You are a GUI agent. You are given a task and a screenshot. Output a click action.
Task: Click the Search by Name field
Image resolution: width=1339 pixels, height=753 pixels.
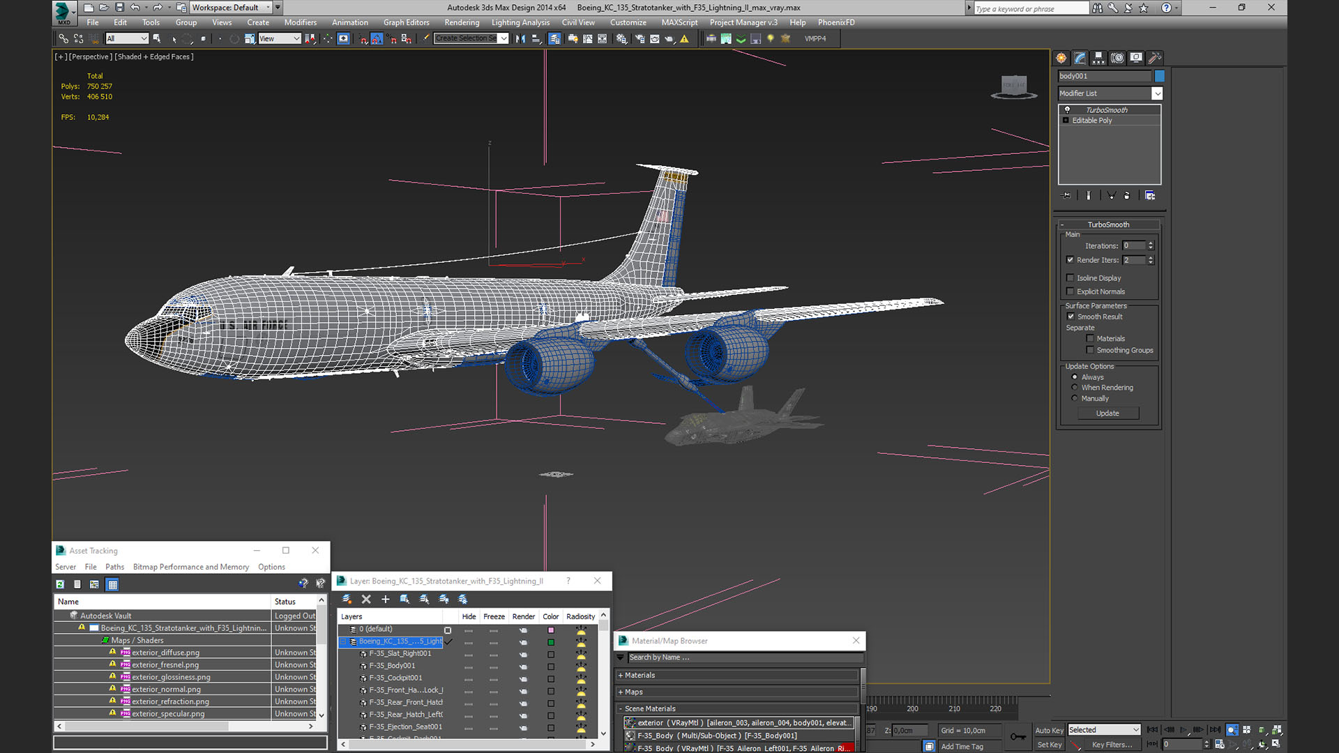coord(745,657)
